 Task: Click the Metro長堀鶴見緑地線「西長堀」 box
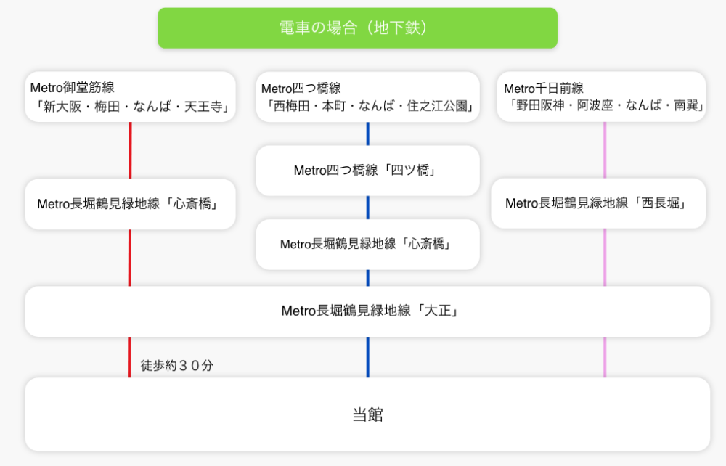click(598, 203)
